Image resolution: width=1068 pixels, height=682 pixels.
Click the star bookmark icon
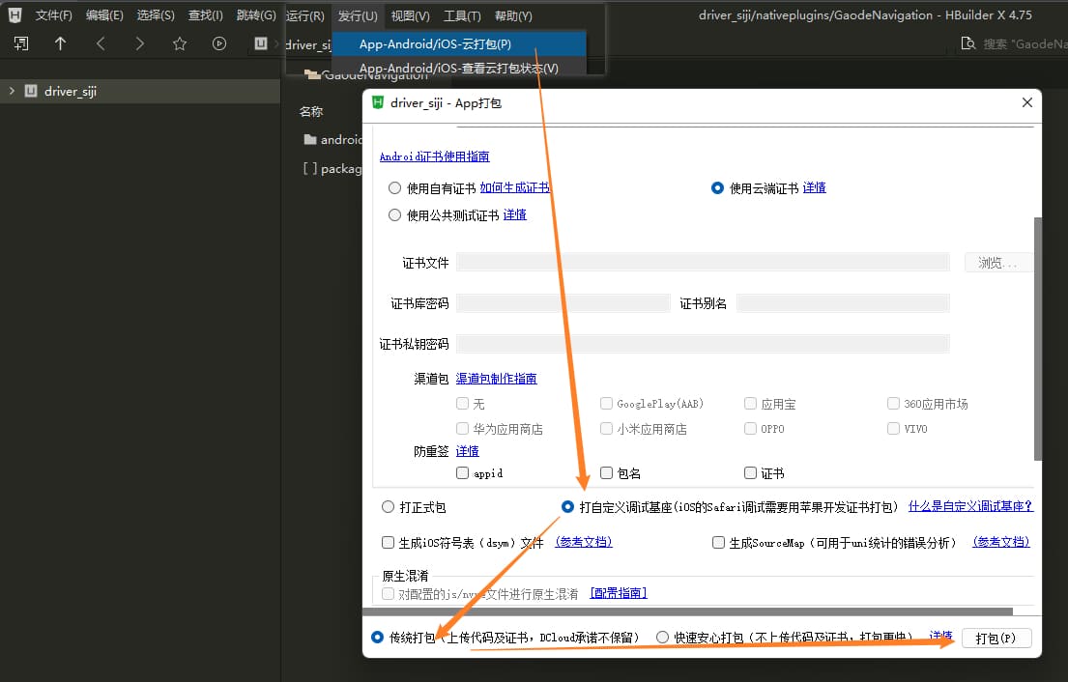179,43
